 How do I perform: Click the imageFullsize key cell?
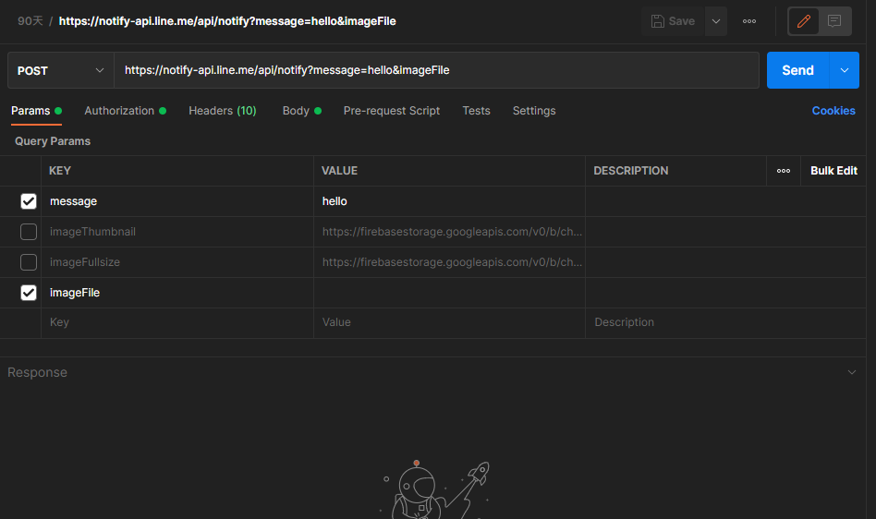[x=177, y=262]
